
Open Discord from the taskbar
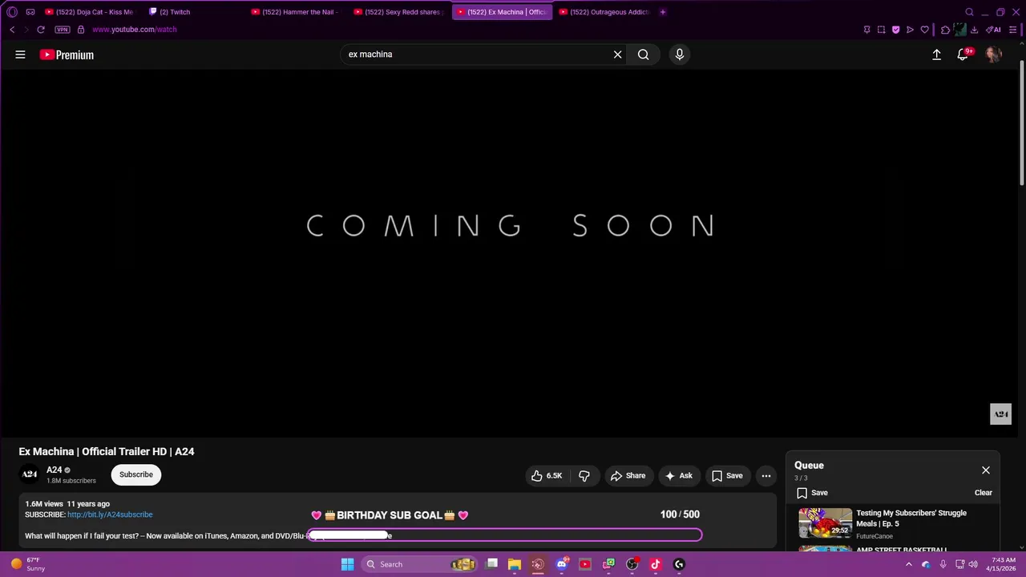coord(562,564)
